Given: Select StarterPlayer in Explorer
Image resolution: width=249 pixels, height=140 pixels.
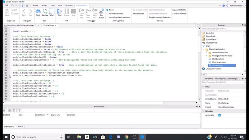Looking at the screenshot, I should coord(211,39).
